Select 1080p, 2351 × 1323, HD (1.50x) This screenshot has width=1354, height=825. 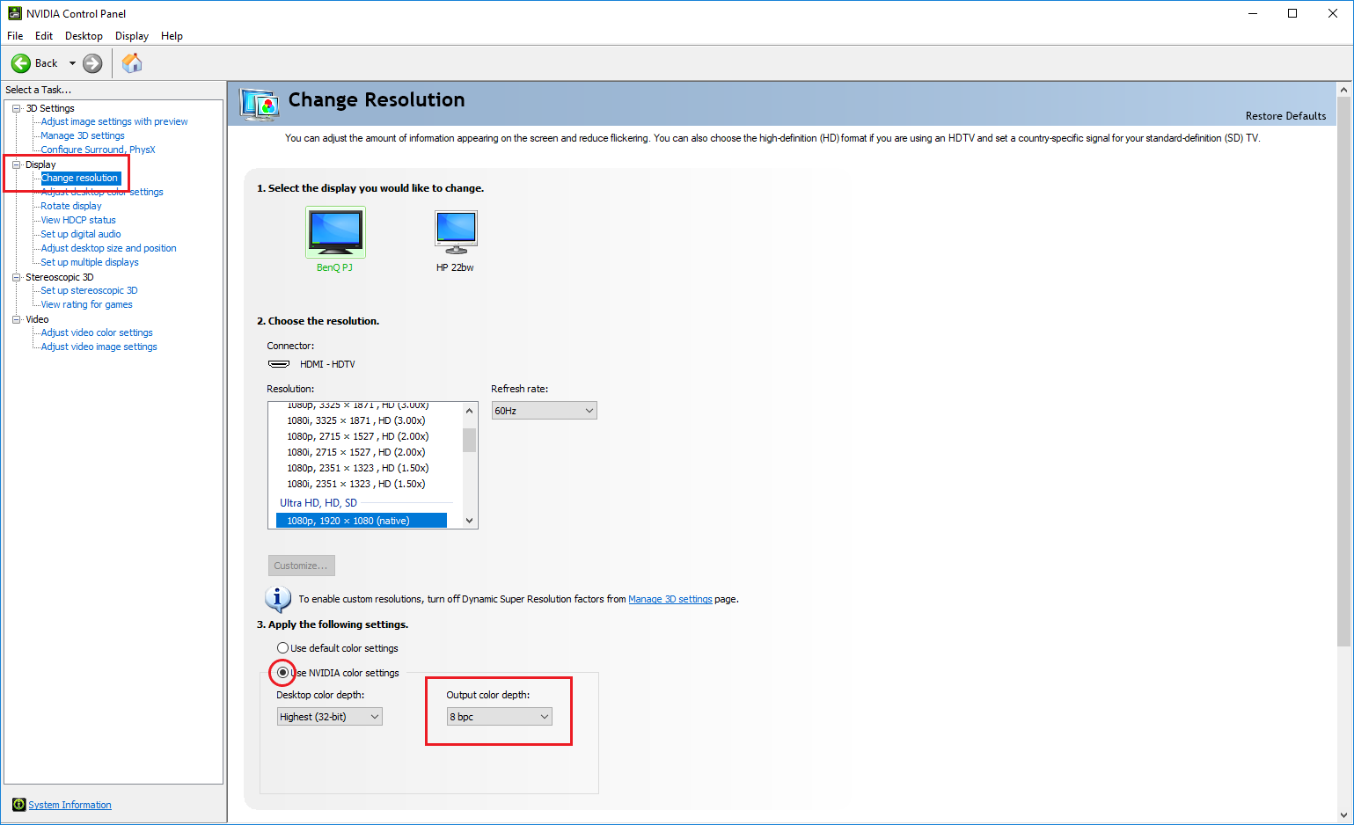coord(358,468)
